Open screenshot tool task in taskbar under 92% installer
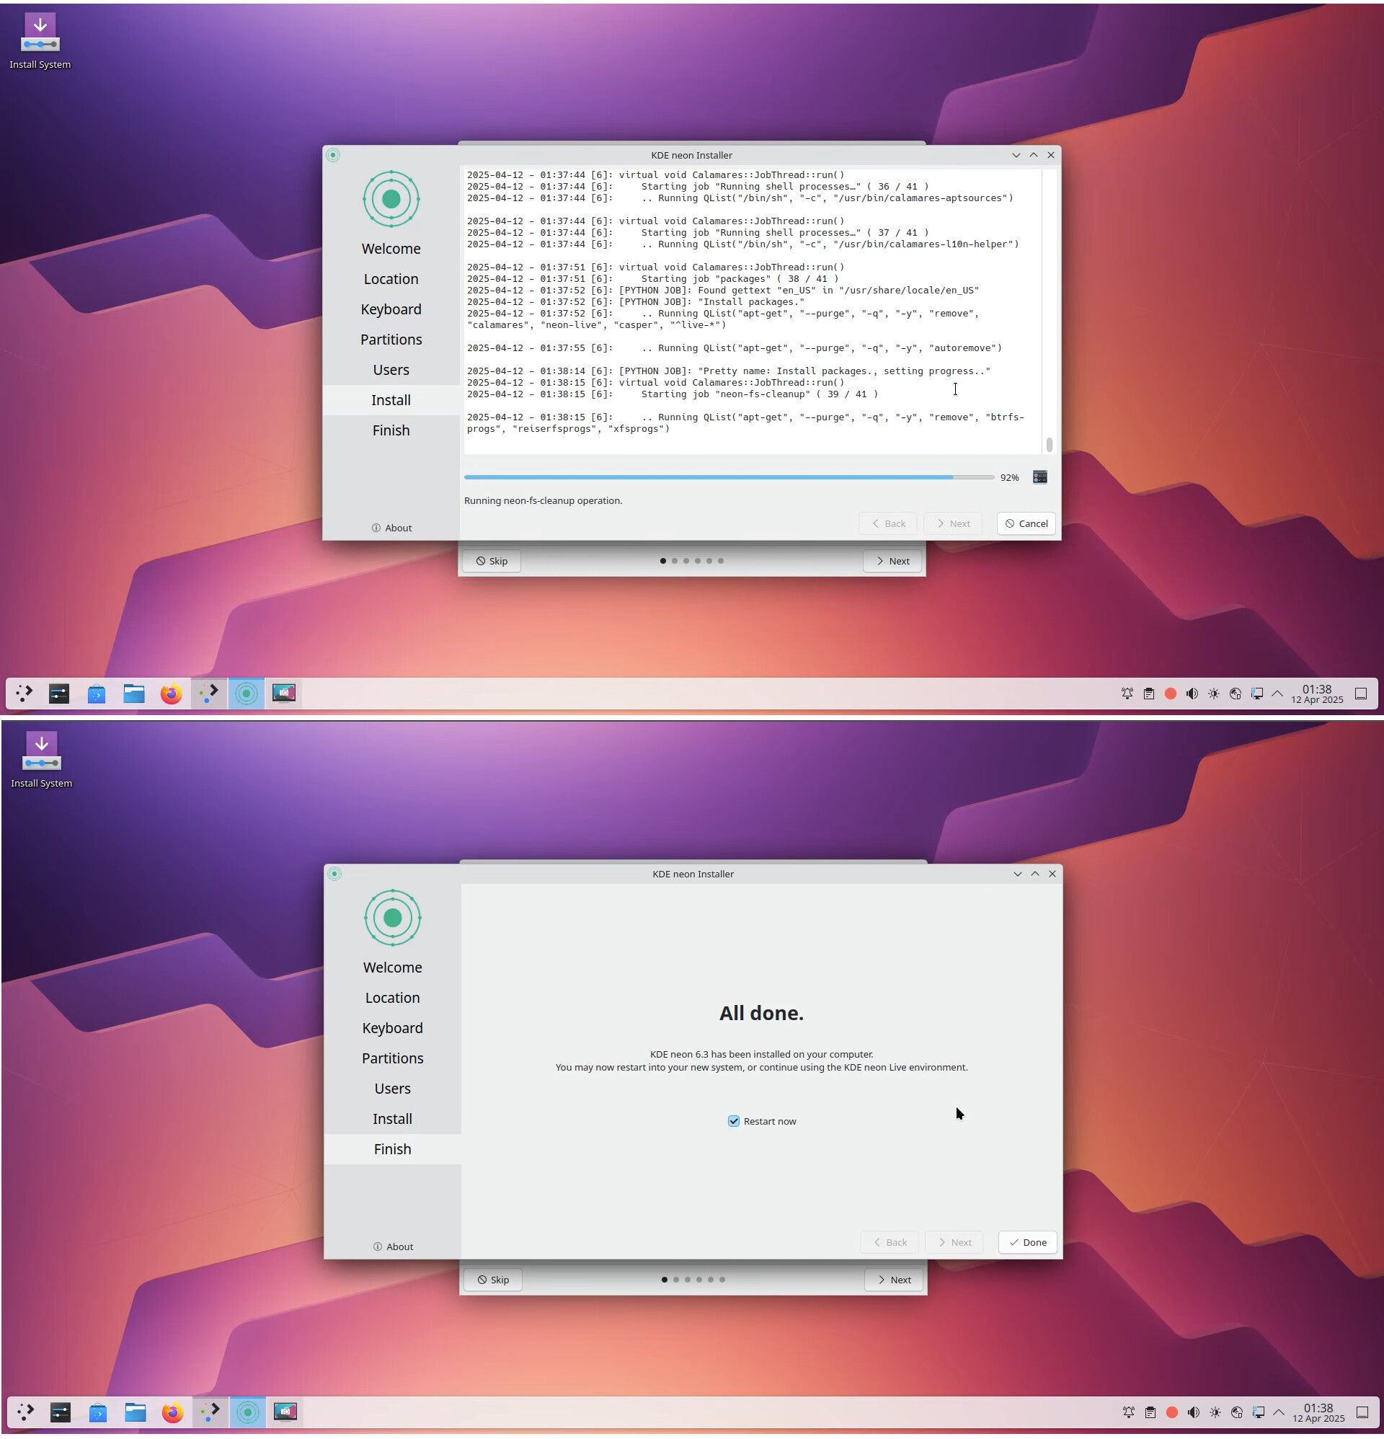Viewport: 1384px width, 1439px height. [283, 693]
